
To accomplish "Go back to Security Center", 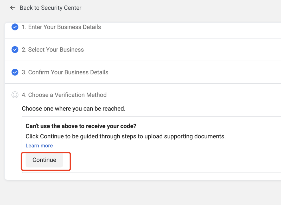I will point(50,8).
